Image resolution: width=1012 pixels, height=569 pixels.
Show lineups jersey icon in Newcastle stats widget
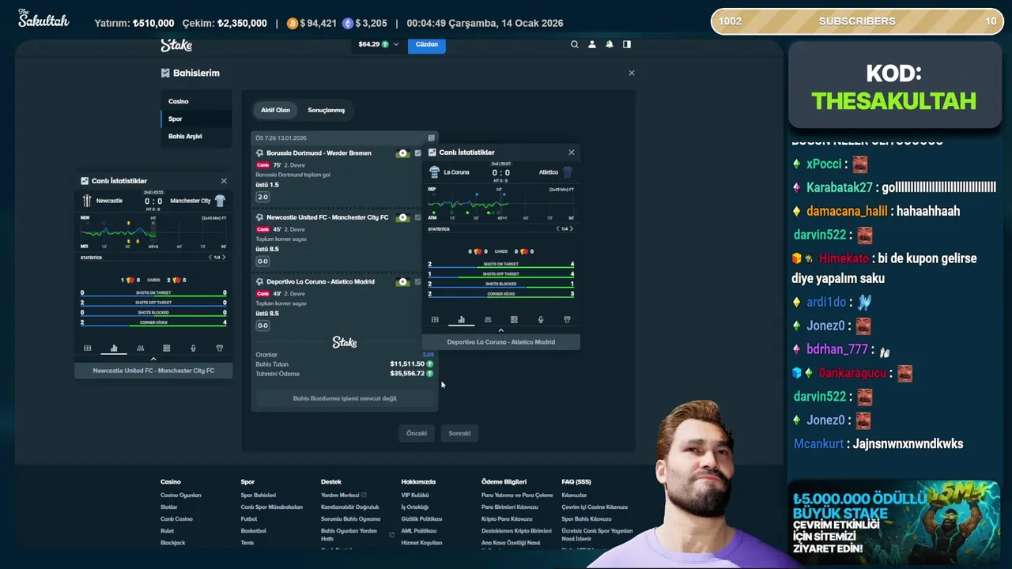pyautogui.click(x=219, y=348)
